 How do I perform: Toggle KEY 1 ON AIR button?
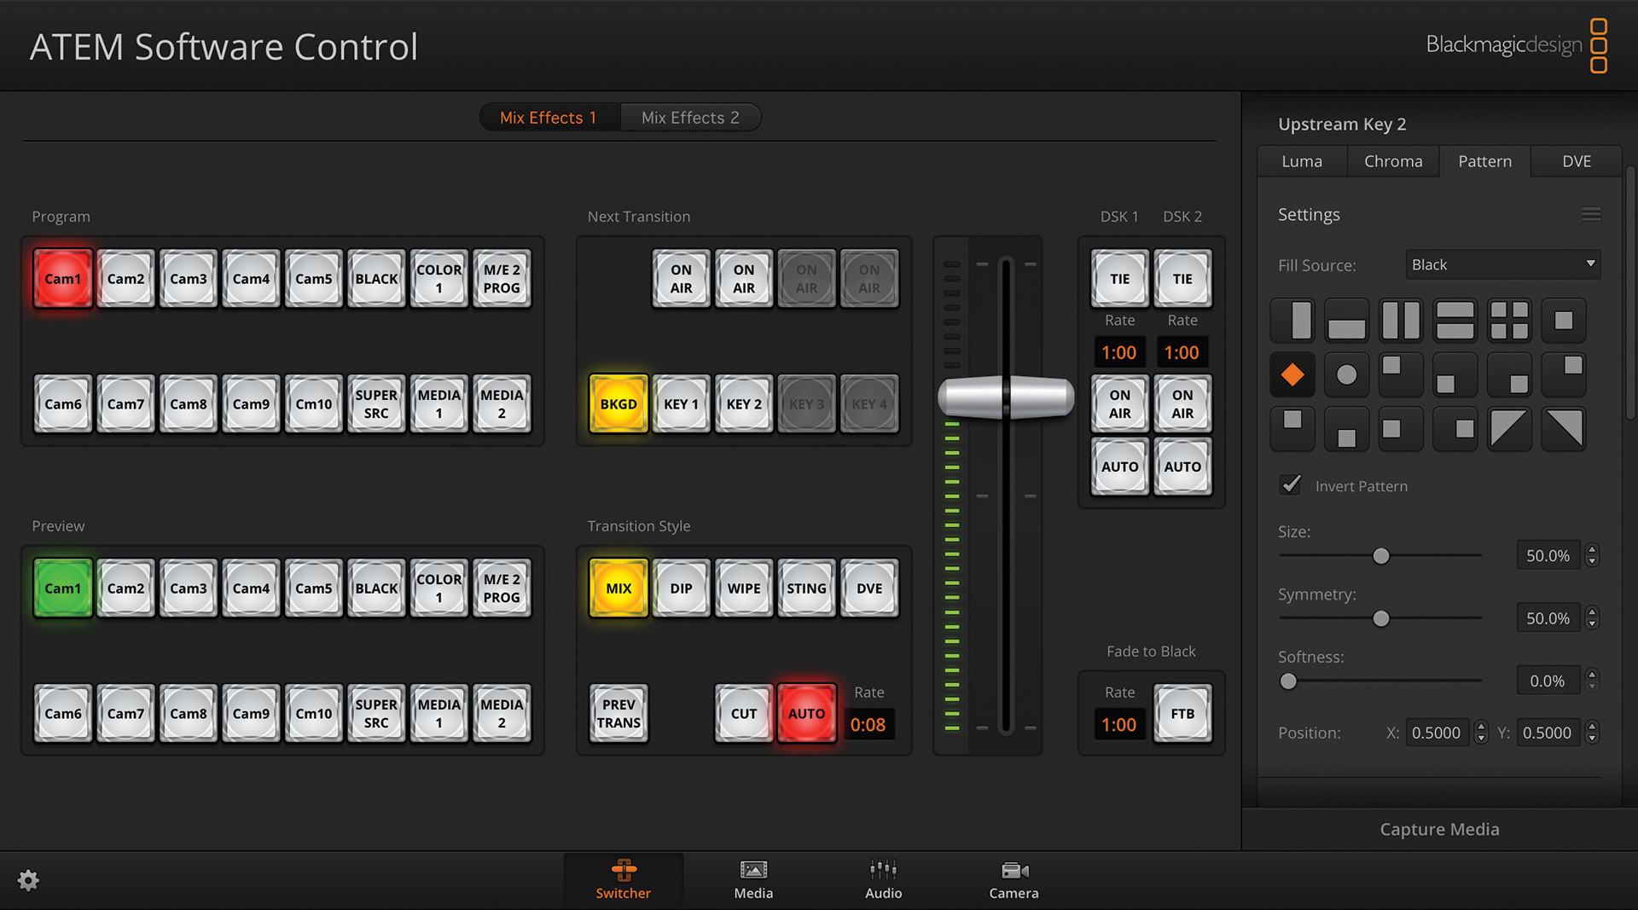click(681, 279)
